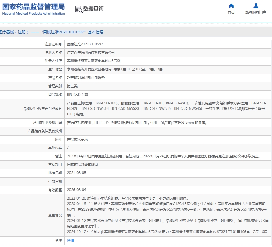The width and height of the screenshot is (272, 247).
Task: Click the 2022-04-20 change record line
Action: click(x=128, y=199)
